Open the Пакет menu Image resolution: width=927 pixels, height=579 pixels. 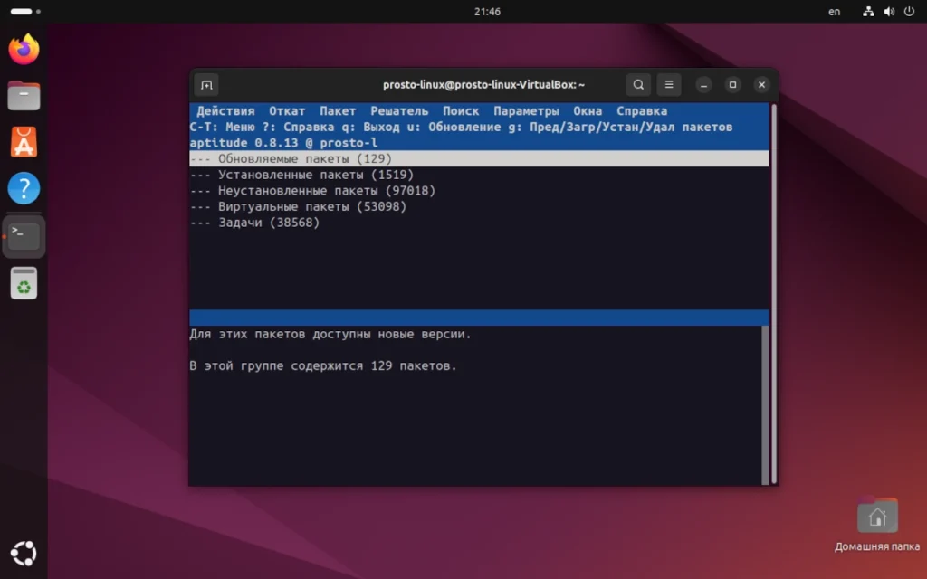338,111
